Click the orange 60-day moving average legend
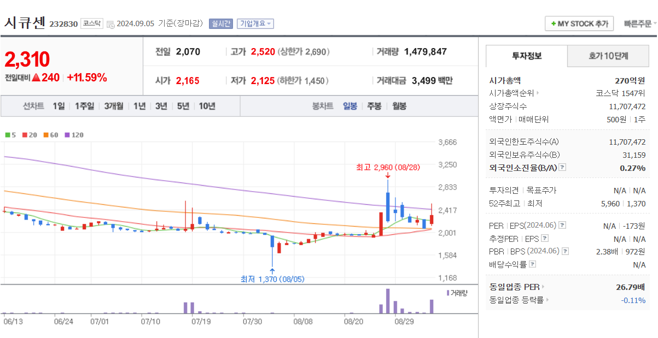 pos(51,134)
